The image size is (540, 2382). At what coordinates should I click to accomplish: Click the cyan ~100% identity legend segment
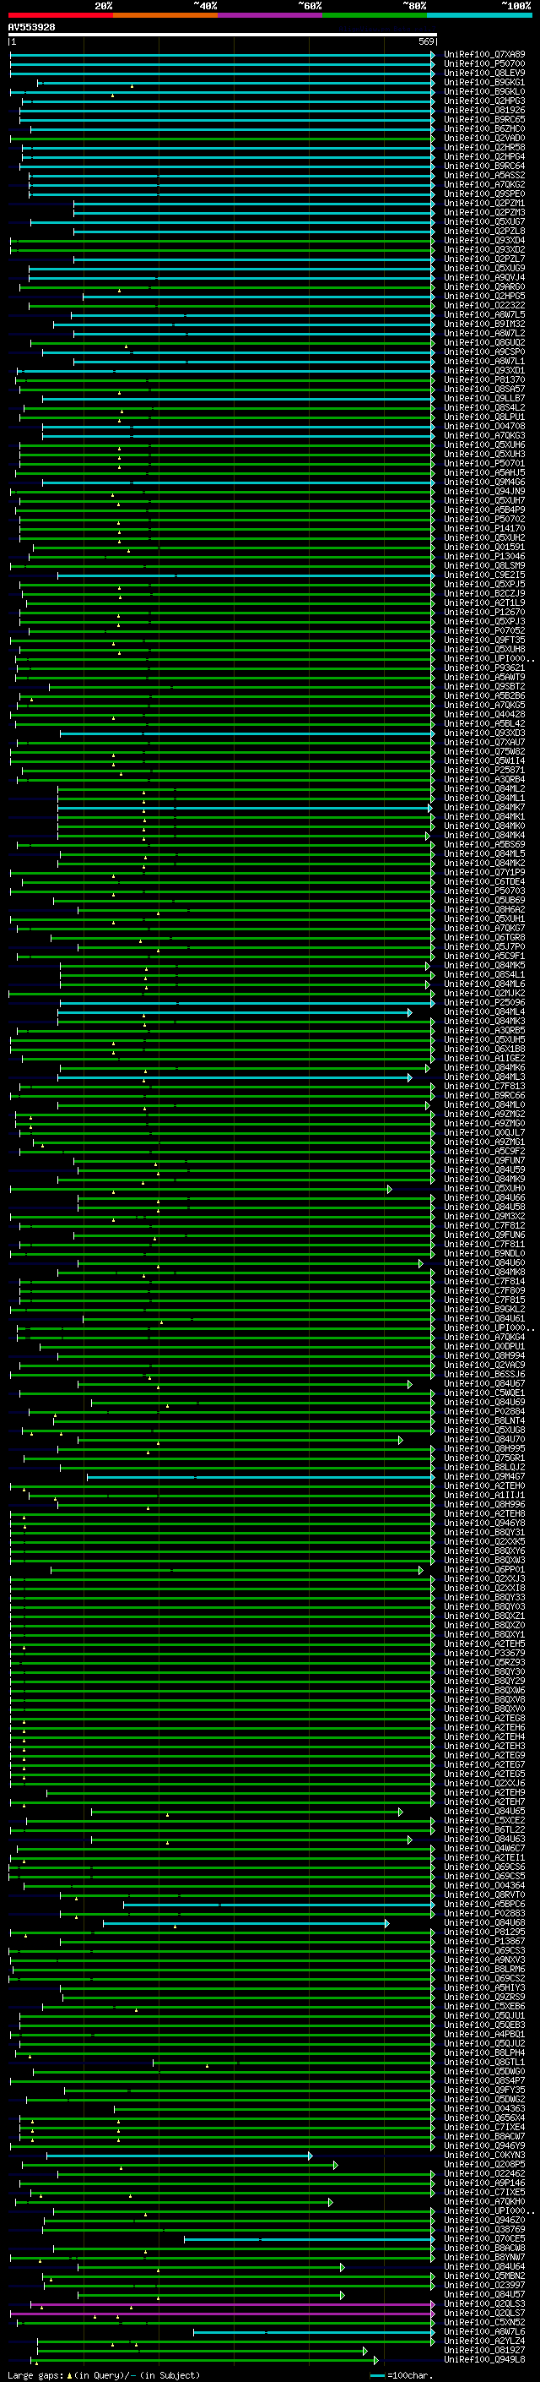(480, 15)
